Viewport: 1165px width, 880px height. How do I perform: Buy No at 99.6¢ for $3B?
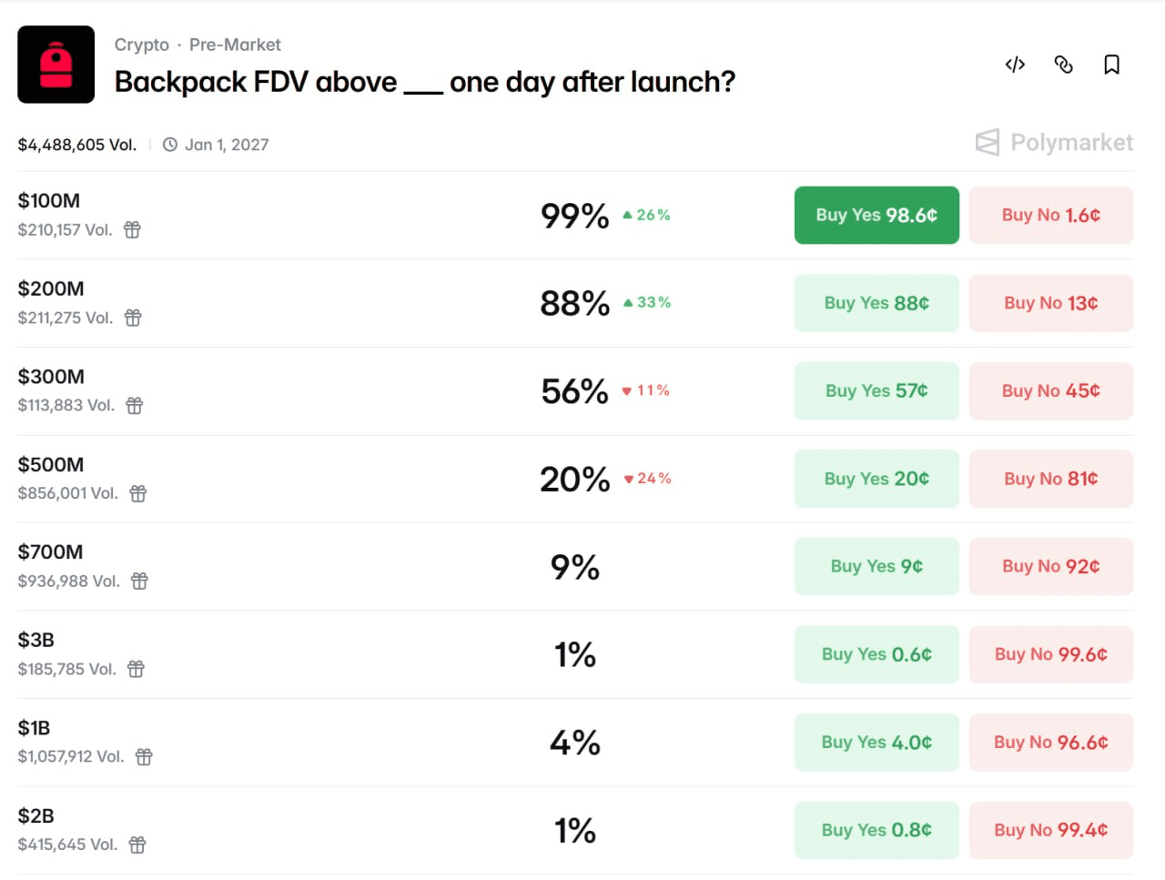[1050, 654]
